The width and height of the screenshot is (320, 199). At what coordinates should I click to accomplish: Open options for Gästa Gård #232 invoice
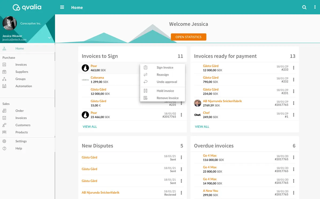[x=294, y=80]
